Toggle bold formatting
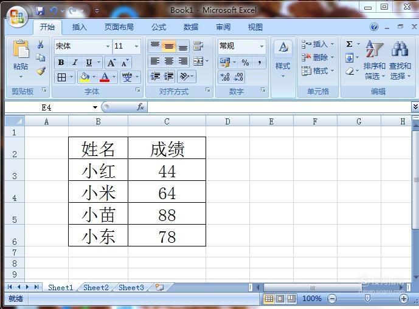The width and height of the screenshot is (419, 309). (61, 63)
